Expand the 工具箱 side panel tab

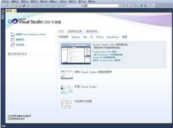2,14
